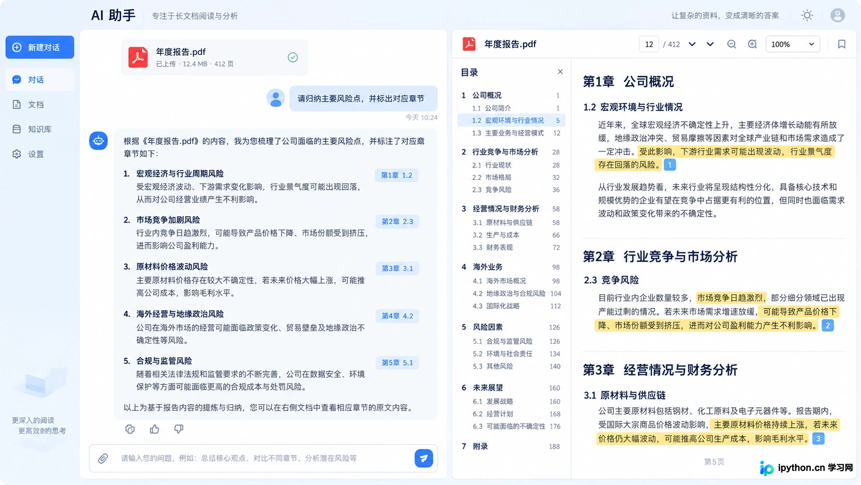
Task: Zoom in on the PDF with the magnifier-plus icon
Action: pyautogui.click(x=752, y=44)
